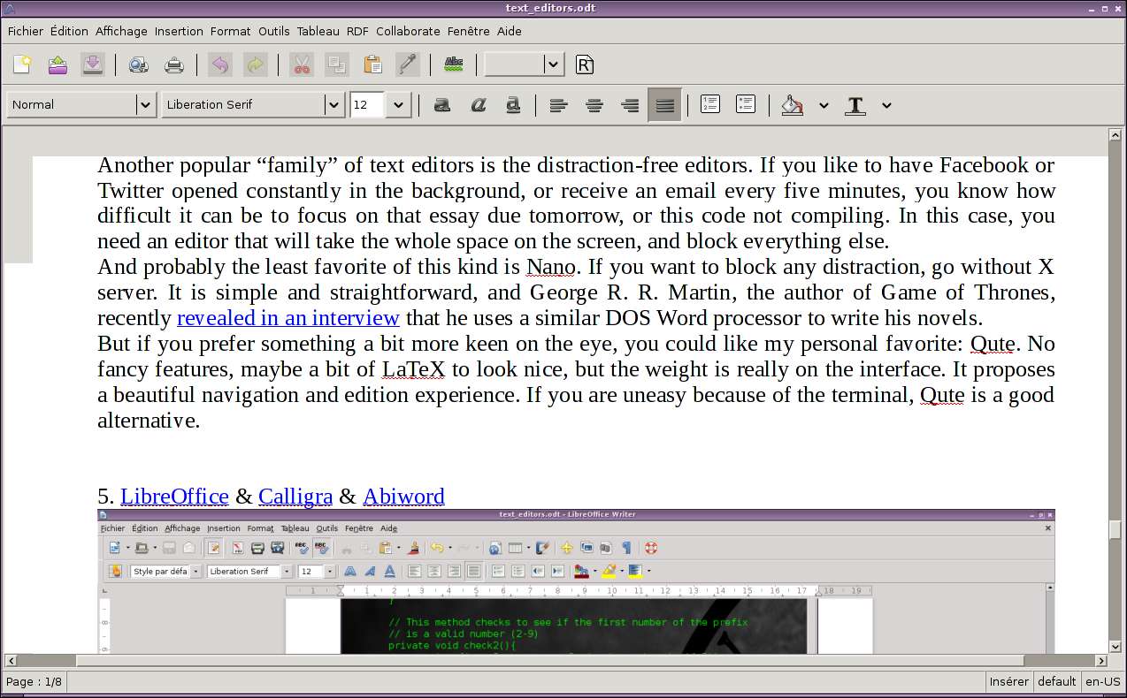Click the LibreOffice hyperlink in the heading
Image resolution: width=1127 pixels, height=698 pixels.
click(174, 497)
